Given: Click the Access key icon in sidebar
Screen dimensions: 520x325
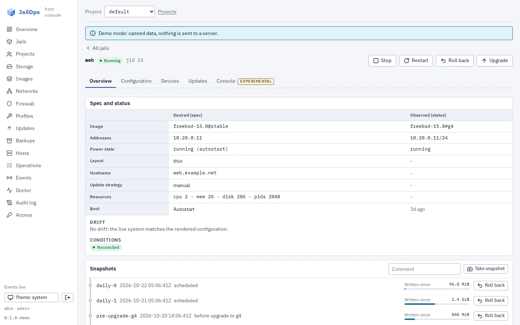Looking at the screenshot, I should coord(9,215).
